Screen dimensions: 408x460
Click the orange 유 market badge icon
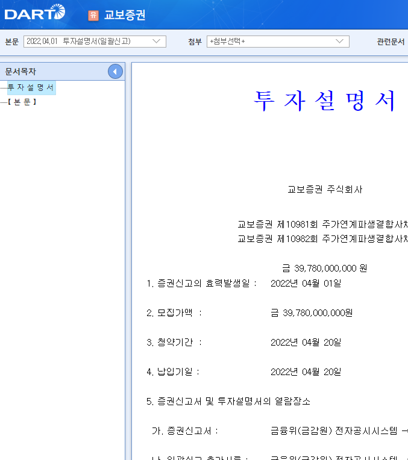point(93,15)
